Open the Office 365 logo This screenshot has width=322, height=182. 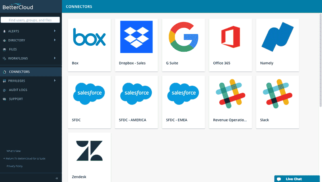click(x=230, y=37)
